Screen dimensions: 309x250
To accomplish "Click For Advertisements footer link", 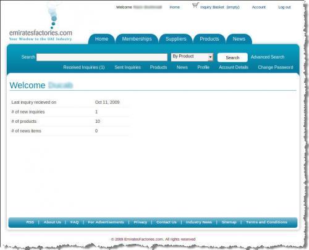I will coord(106,222).
